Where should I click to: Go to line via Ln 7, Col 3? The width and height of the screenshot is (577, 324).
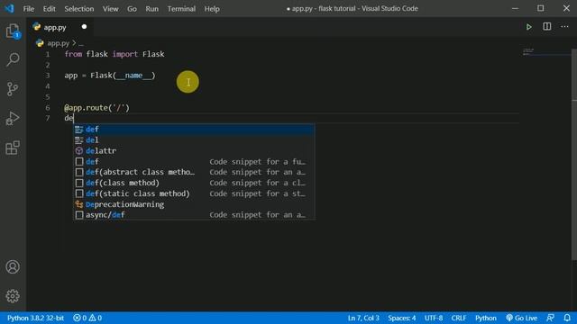pyautogui.click(x=363, y=318)
